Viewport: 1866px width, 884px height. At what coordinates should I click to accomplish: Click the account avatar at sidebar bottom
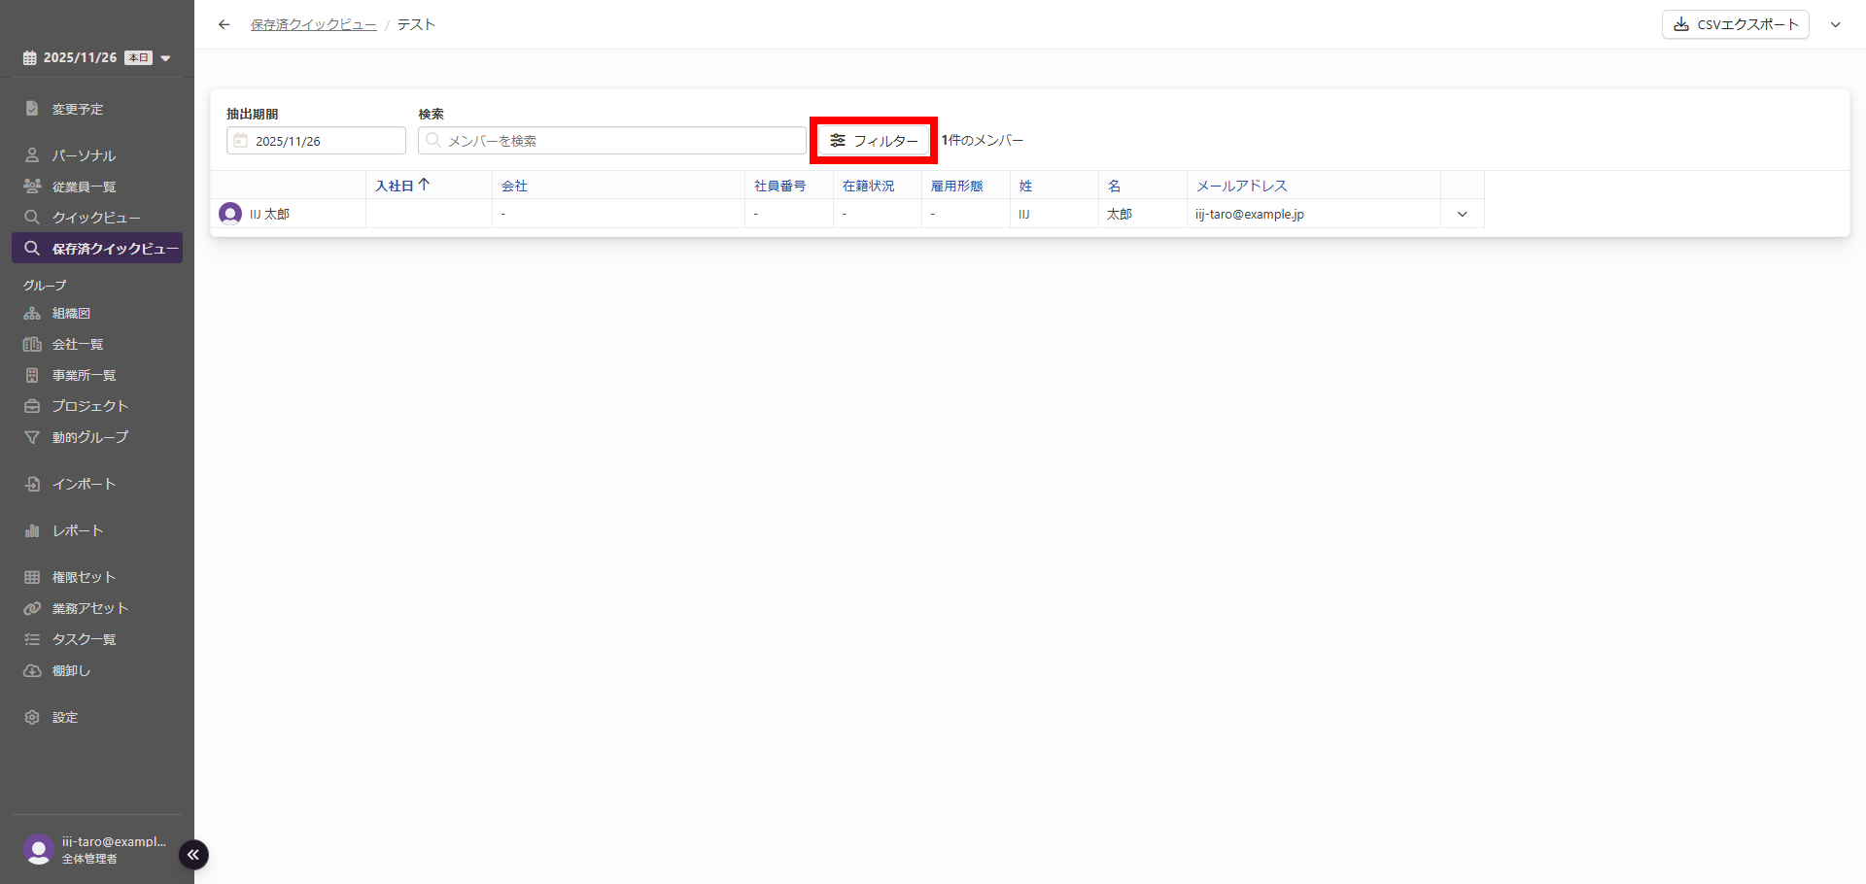coord(39,849)
